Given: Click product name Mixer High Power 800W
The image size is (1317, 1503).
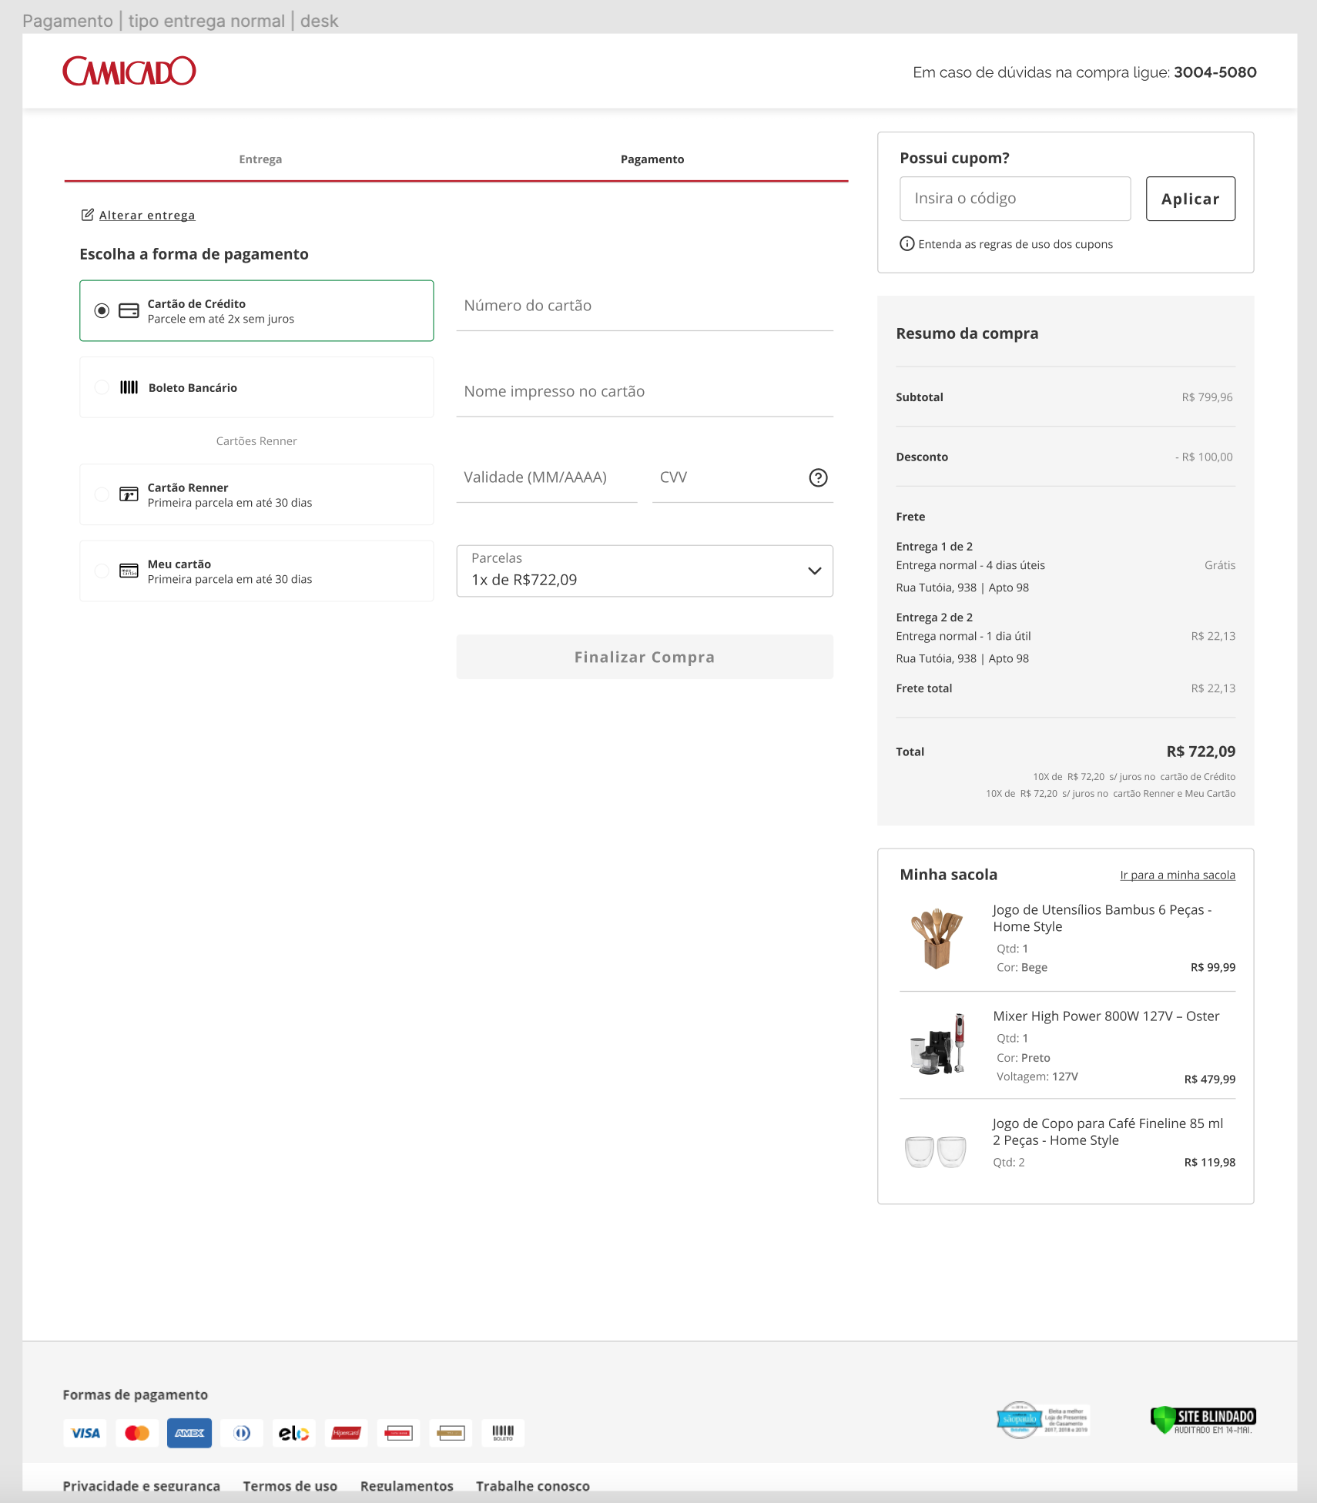Looking at the screenshot, I should [1106, 1016].
